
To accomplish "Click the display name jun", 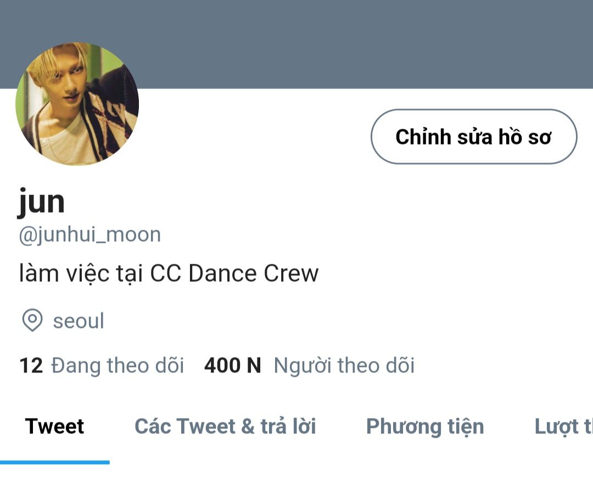I will click(41, 202).
